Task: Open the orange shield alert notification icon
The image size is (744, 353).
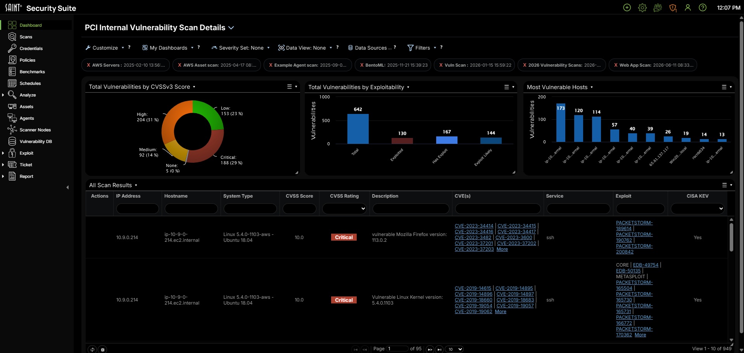Action: [x=673, y=8]
